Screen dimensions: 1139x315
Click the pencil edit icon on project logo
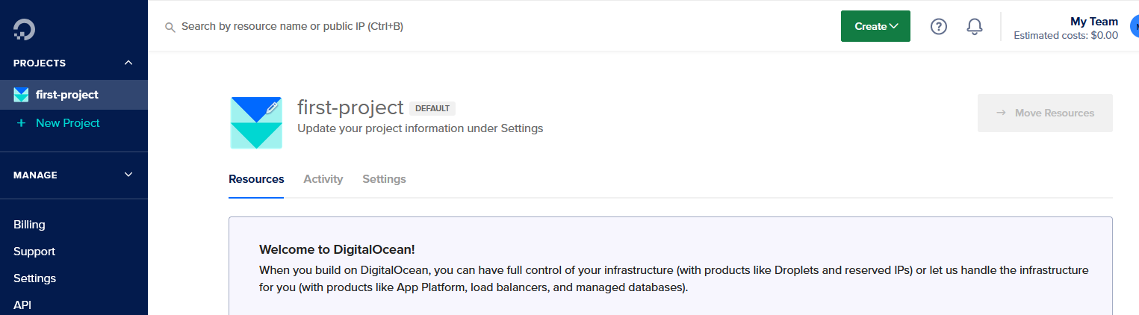click(273, 107)
